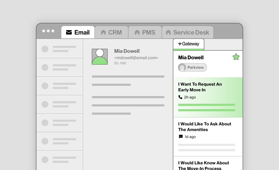
Task: Click the sender email address mdowell@email.com
Action: (x=136, y=58)
